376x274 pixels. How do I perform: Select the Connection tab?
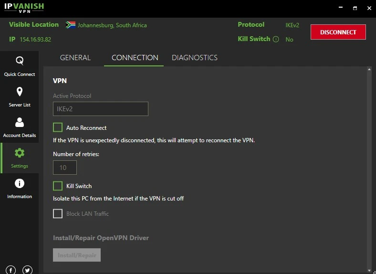click(x=135, y=58)
